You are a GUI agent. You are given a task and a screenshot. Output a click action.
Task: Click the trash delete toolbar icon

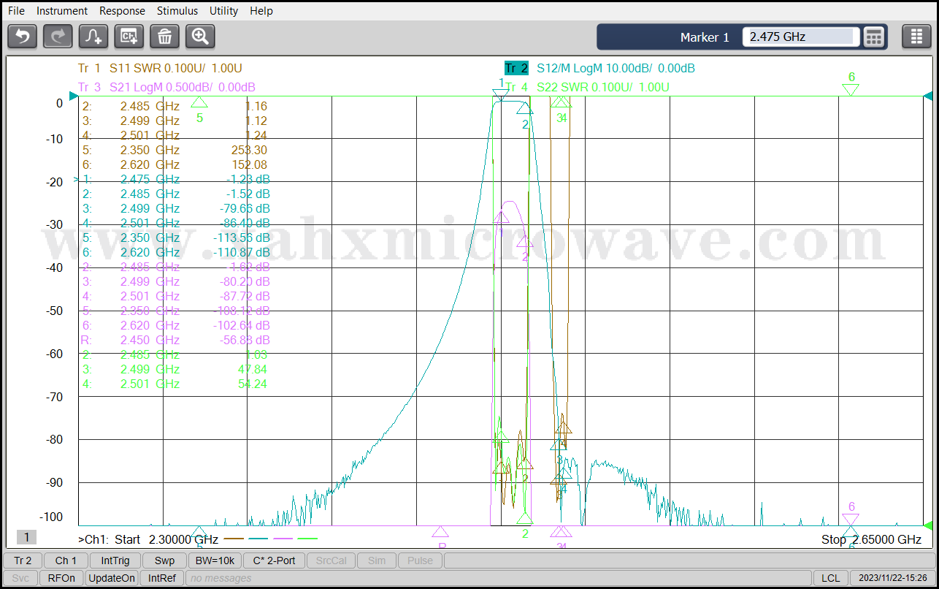[x=165, y=37]
